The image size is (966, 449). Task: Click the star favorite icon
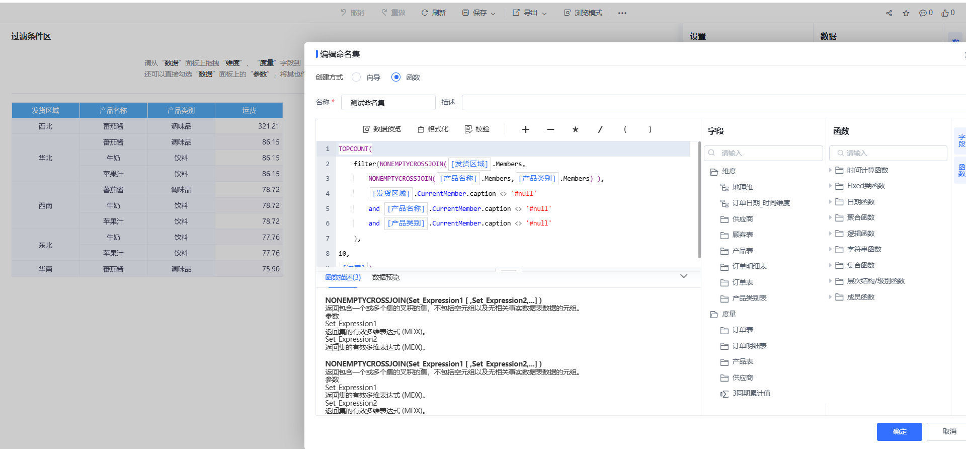click(906, 13)
